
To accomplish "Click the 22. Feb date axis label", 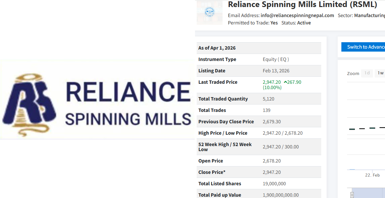I will click(x=372, y=175).
